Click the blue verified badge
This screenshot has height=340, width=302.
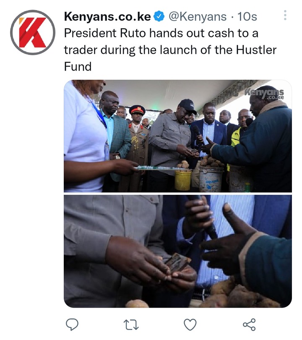point(159,16)
